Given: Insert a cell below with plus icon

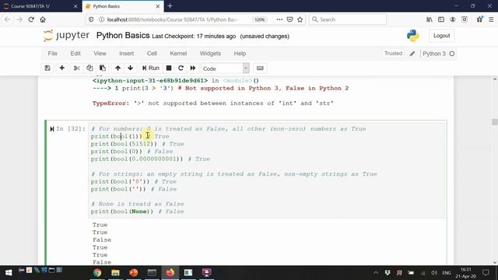Looking at the screenshot, I should [62, 68].
